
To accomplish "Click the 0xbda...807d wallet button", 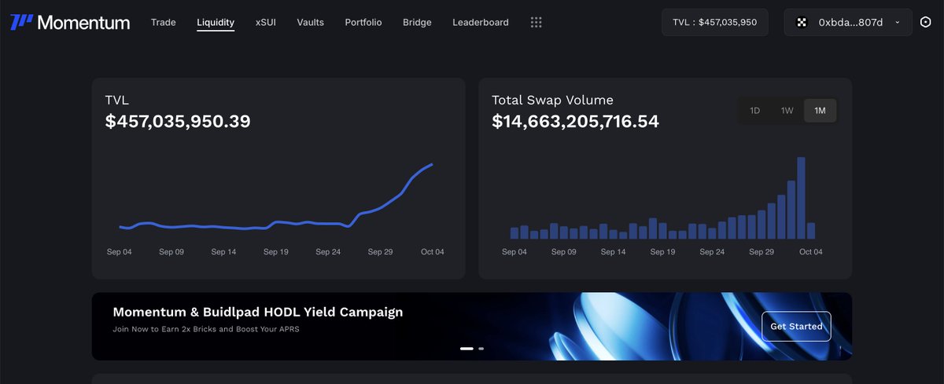I will [848, 23].
